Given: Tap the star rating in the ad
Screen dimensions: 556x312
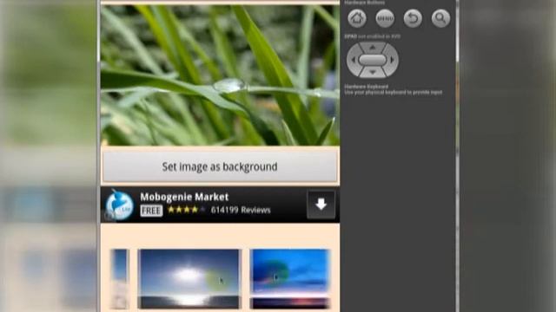Looking at the screenshot, I should 186,210.
